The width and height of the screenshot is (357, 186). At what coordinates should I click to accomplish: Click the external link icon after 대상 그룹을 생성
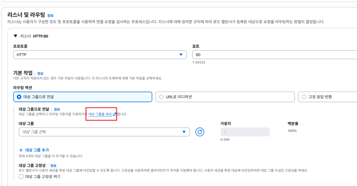click(114, 114)
